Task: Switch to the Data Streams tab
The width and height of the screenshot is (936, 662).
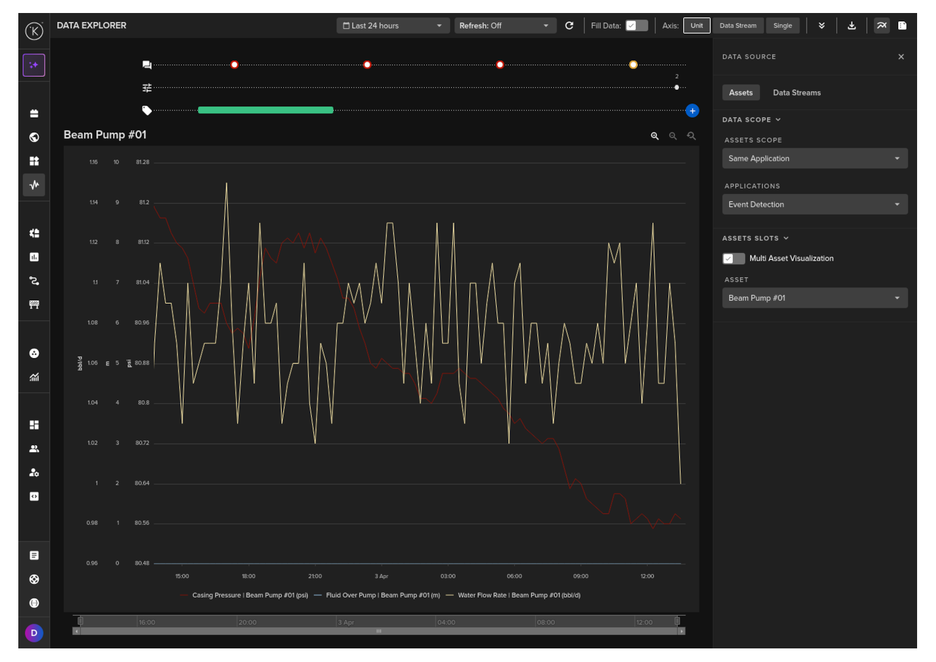Action: [x=797, y=93]
